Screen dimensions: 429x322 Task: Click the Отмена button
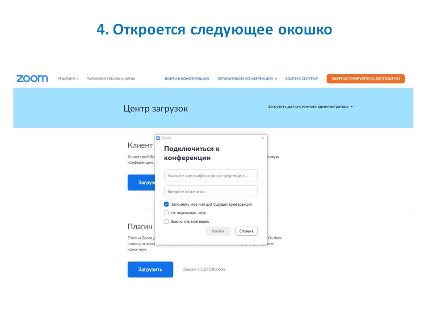(246, 231)
